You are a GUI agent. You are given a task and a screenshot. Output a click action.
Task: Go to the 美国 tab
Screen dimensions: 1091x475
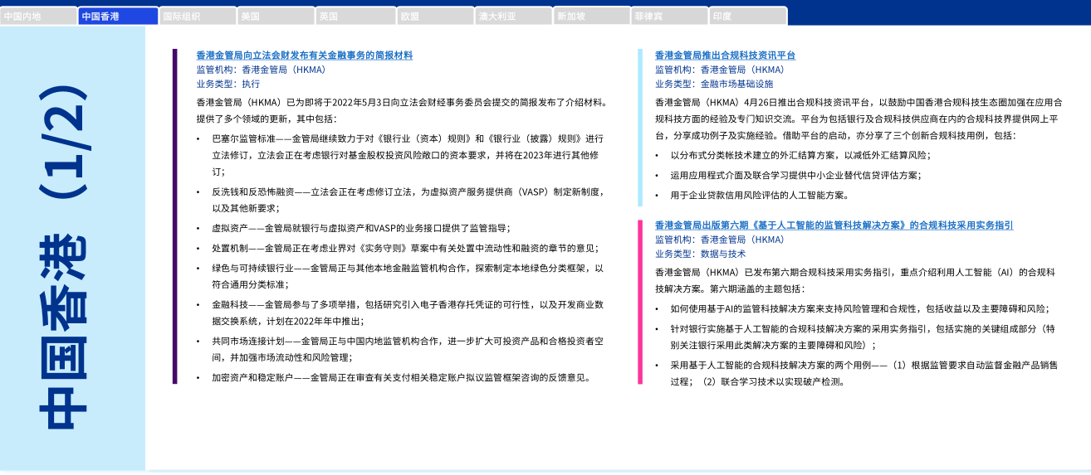pyautogui.click(x=276, y=17)
